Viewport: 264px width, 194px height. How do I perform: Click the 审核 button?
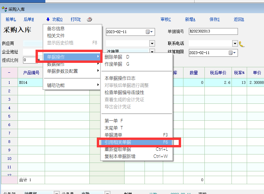pyautogui.click(x=166, y=19)
